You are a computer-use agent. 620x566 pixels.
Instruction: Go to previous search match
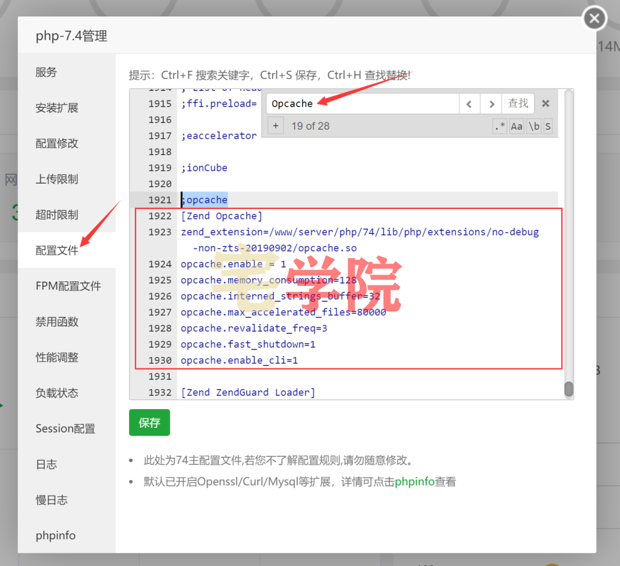pyautogui.click(x=469, y=104)
